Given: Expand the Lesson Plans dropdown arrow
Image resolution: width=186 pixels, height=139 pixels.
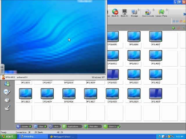Looking at the screenshot, I should click(x=167, y=10).
